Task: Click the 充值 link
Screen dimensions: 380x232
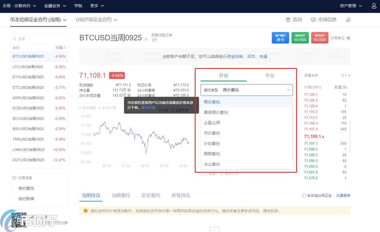Action: click(263, 56)
